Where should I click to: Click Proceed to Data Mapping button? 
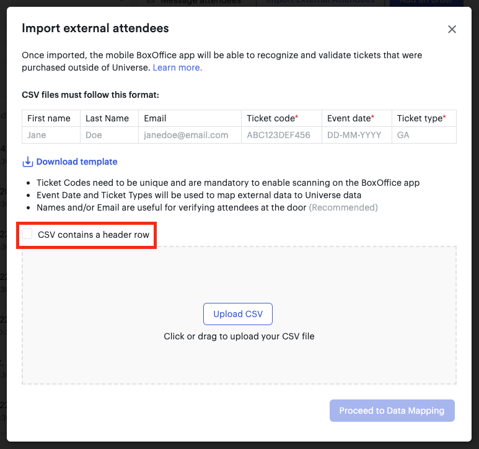coord(392,411)
